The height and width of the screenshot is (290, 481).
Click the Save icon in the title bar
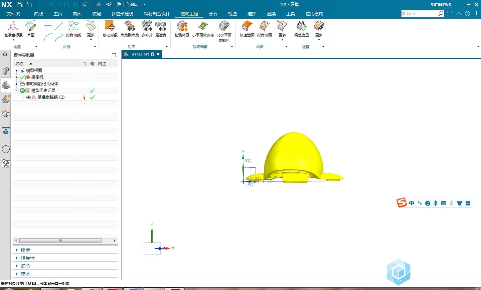[20, 4]
